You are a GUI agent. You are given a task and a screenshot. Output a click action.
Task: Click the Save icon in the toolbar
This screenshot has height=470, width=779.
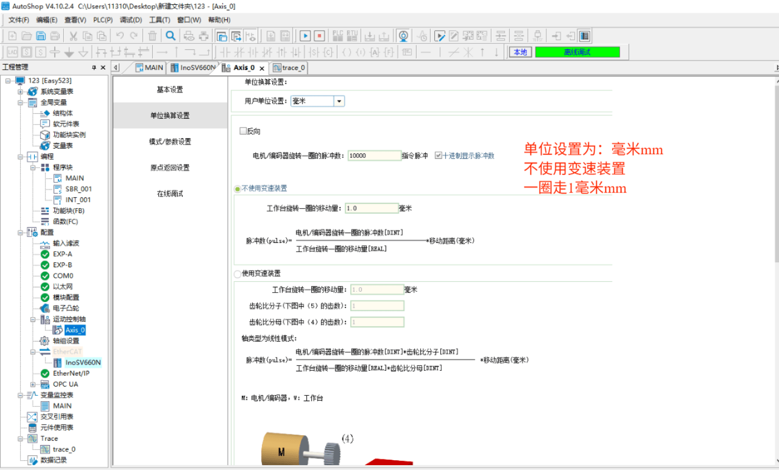[41, 36]
